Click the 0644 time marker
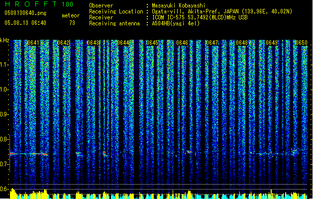 (123, 43)
